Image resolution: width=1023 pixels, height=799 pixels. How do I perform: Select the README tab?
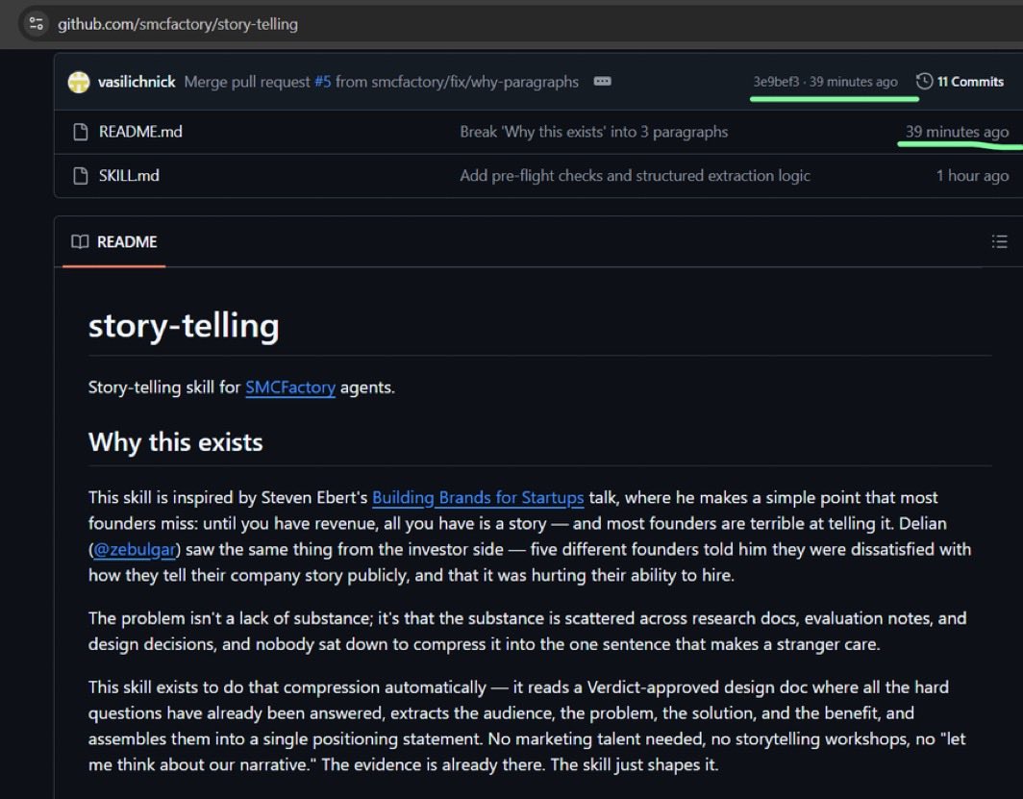tap(114, 242)
